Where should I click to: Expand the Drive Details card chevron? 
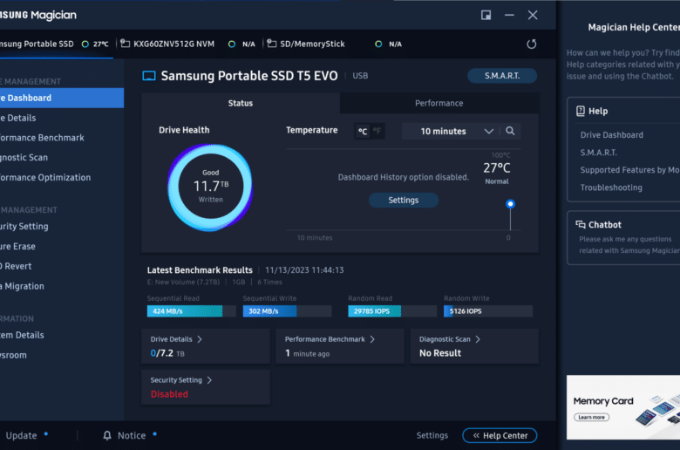tap(200, 339)
